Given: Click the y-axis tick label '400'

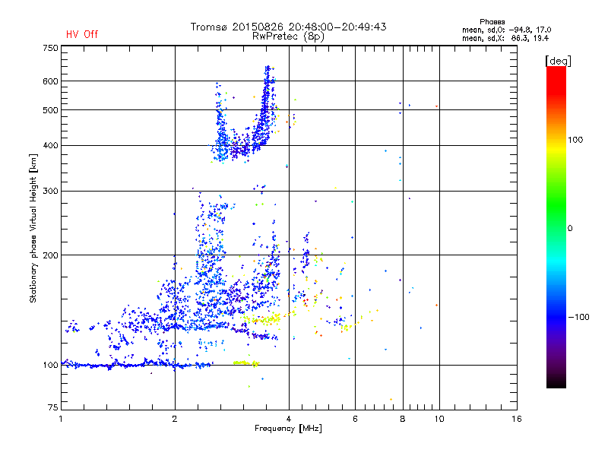Looking at the screenshot, I should (x=50, y=146).
